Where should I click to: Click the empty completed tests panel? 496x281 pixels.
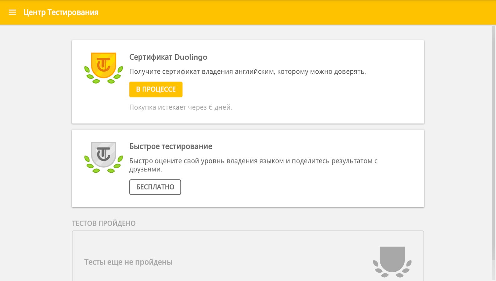(x=250, y=250)
